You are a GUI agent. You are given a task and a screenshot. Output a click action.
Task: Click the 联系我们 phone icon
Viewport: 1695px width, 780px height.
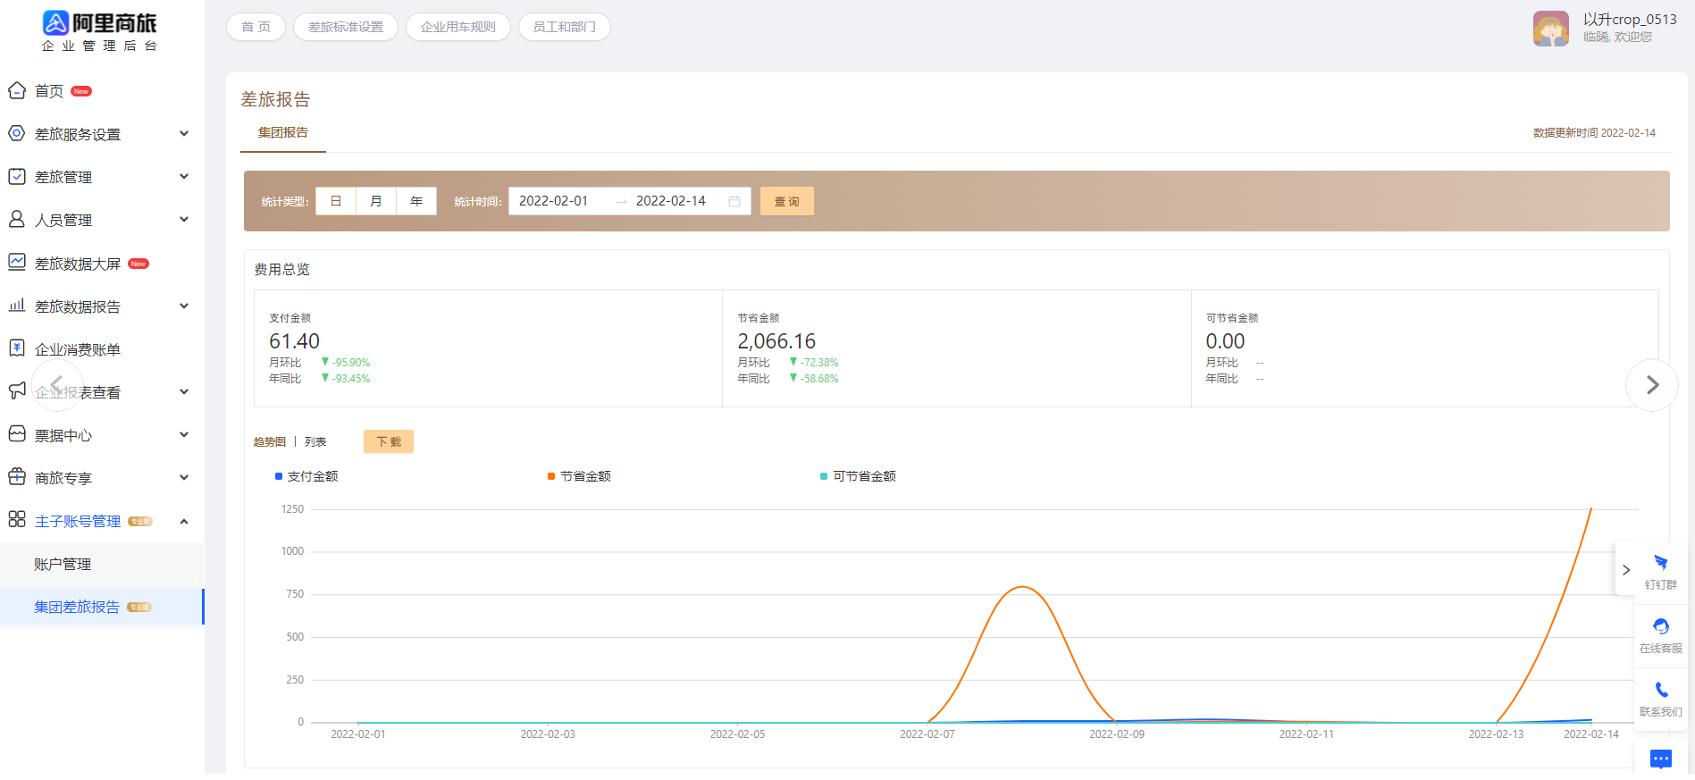1661,690
